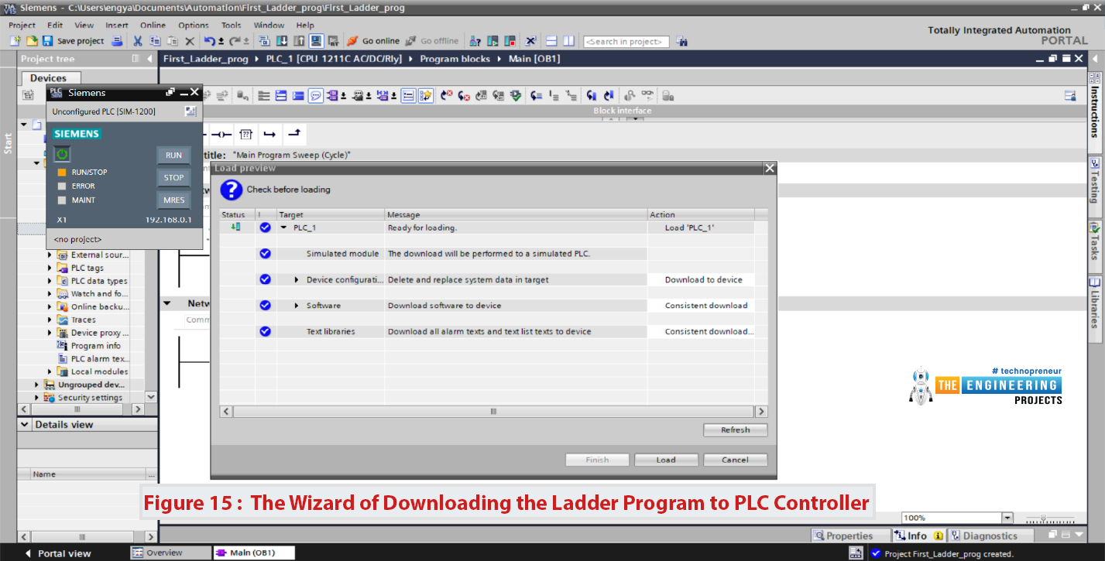This screenshot has width=1105, height=561.
Task: Open the Properties tab
Action: tap(850, 535)
